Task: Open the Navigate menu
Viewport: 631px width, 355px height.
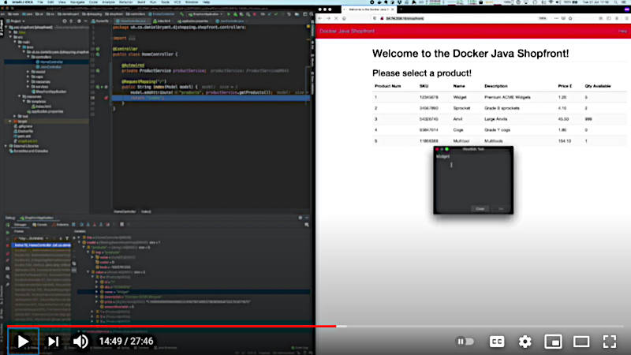Action: [x=77, y=2]
